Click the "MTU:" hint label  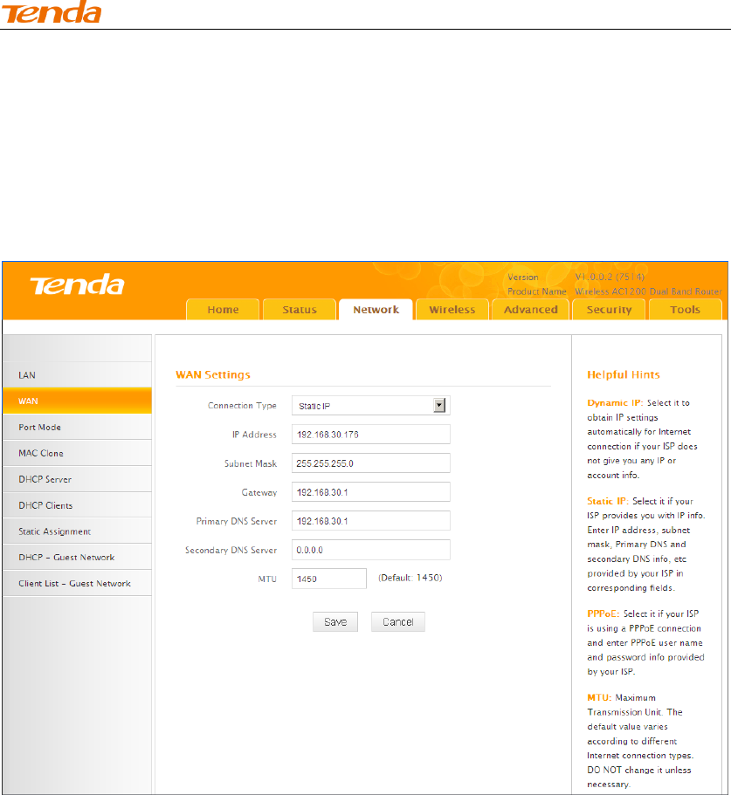(599, 698)
